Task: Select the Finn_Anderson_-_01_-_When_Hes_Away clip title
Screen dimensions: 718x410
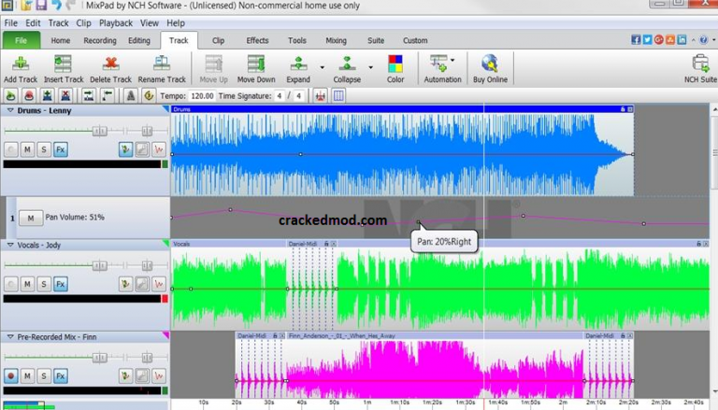Action: (341, 336)
